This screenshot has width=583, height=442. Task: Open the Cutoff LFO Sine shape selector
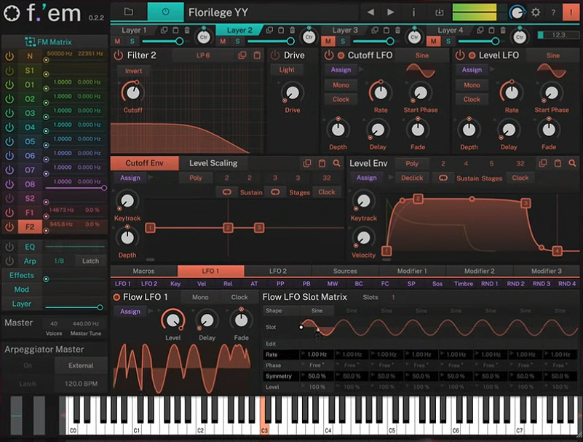pos(422,55)
